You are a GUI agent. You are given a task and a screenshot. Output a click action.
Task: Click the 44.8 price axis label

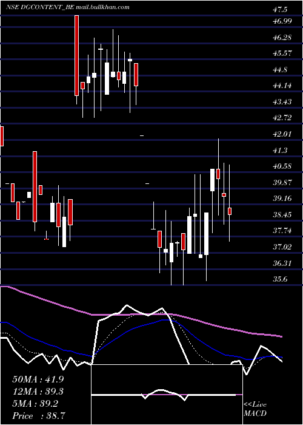point(280,70)
